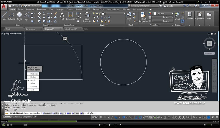Open the Start tab
This screenshot has width=220, height=128.
(x=8, y=29)
